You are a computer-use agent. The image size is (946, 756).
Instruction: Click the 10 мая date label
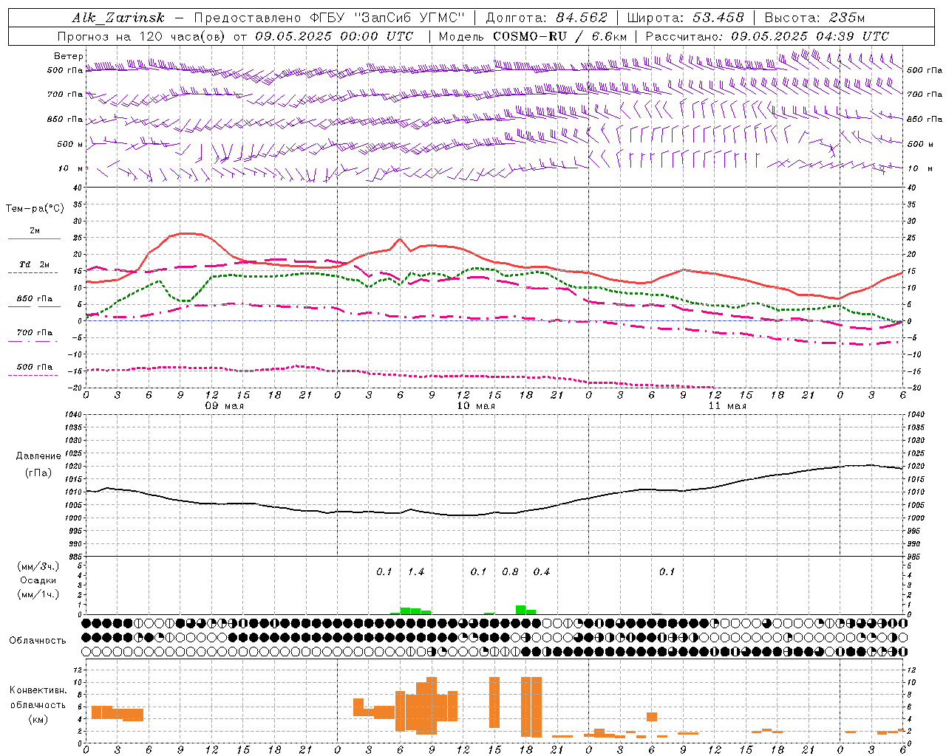(x=476, y=406)
